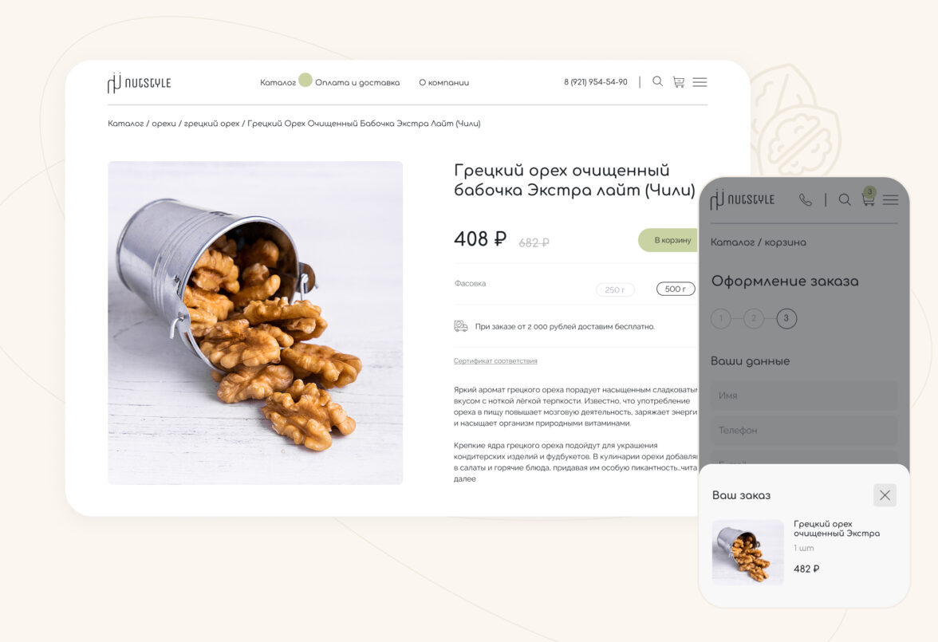The width and height of the screenshot is (938, 642).
Task: Open the desktop shopping cart icon
Action: (678, 82)
